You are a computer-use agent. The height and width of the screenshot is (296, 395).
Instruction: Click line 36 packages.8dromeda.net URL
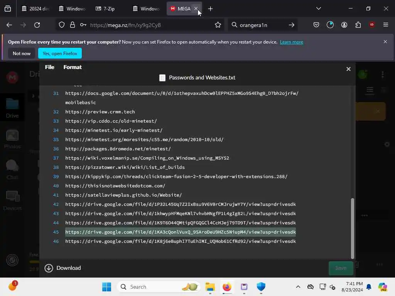(x=118, y=149)
